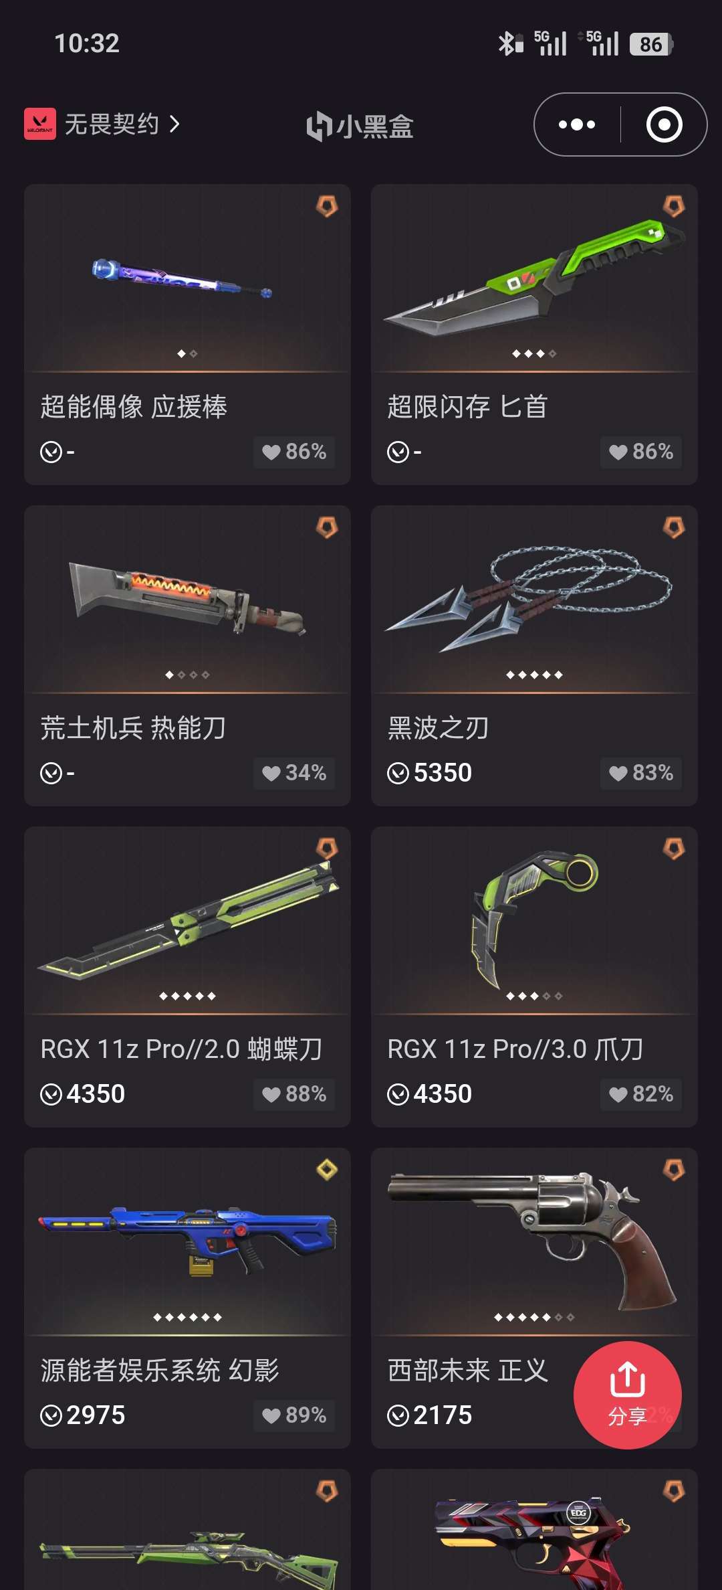Select level dots under 超限闪存 匕首
722x1590 pixels.
click(x=534, y=353)
